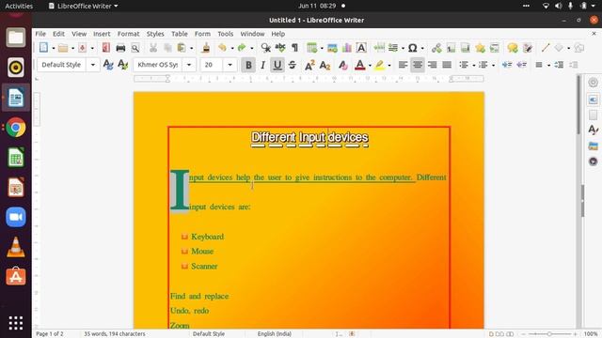
Task: Open the Default Style paragraph dropdown
Action: (x=92, y=65)
